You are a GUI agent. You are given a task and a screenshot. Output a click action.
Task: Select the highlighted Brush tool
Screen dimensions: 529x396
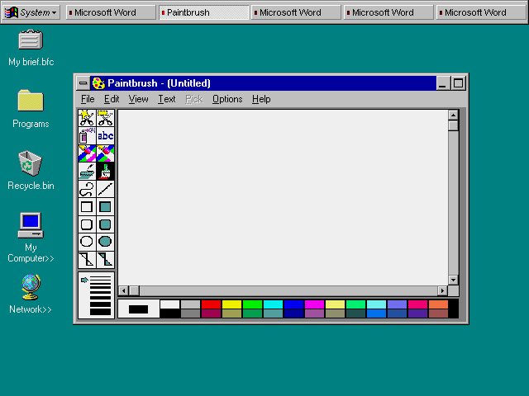(105, 171)
